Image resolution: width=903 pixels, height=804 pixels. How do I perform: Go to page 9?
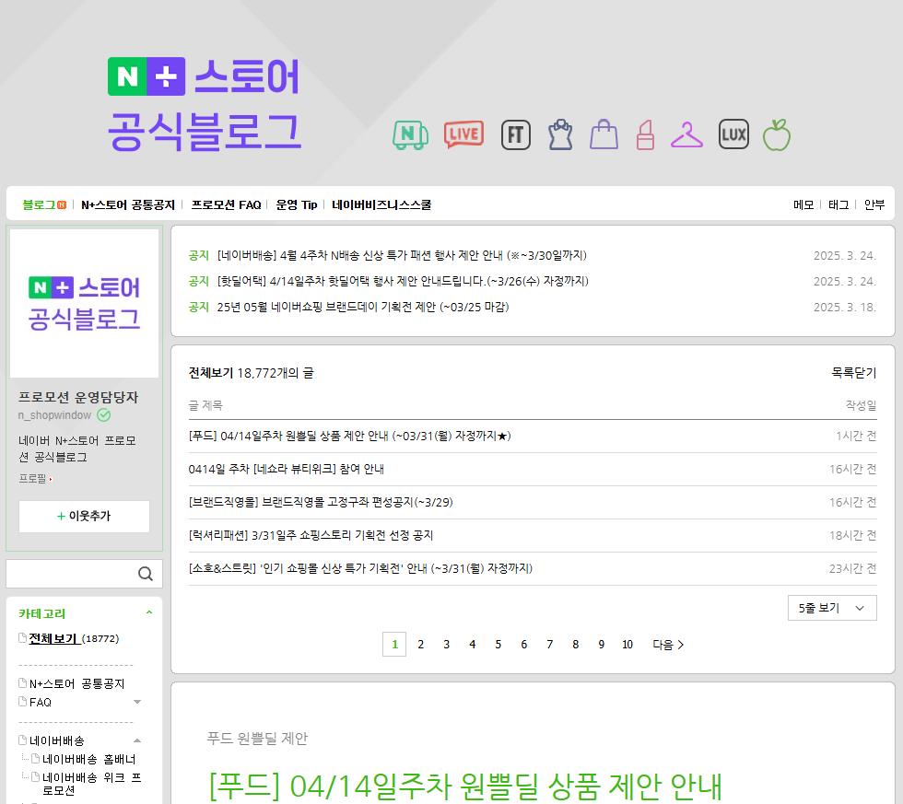[601, 645]
